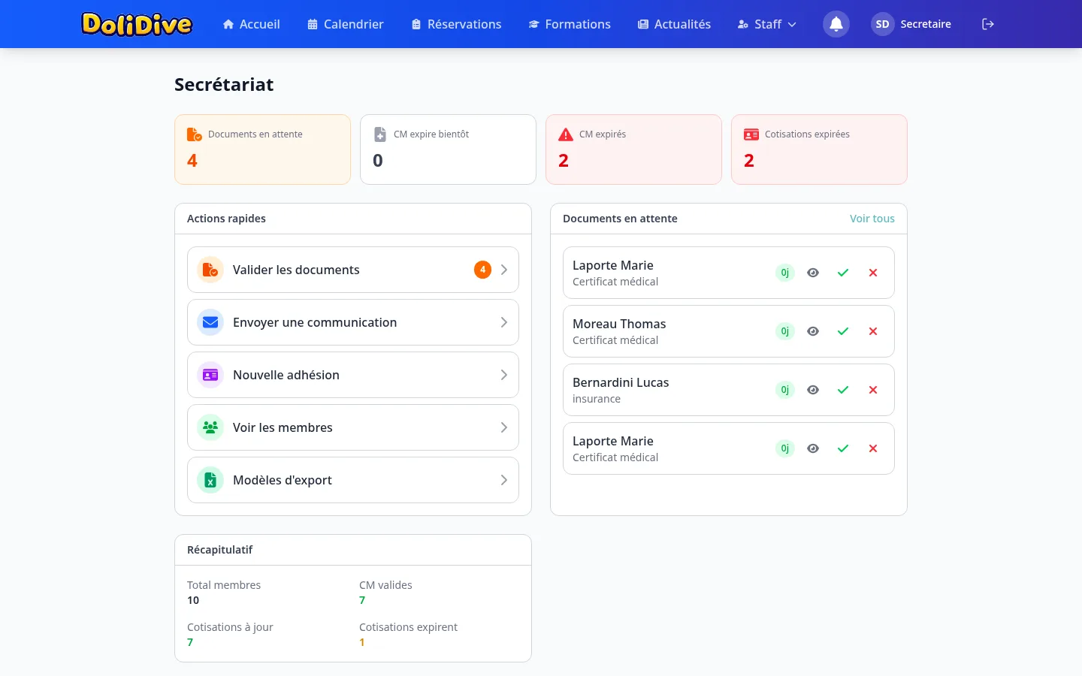Click the Cotisations à jour label
Screen dimensions: 1082x676
coord(230,627)
